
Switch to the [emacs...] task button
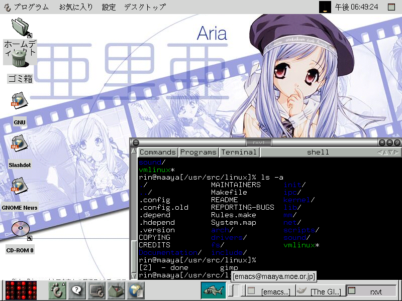click(270, 291)
